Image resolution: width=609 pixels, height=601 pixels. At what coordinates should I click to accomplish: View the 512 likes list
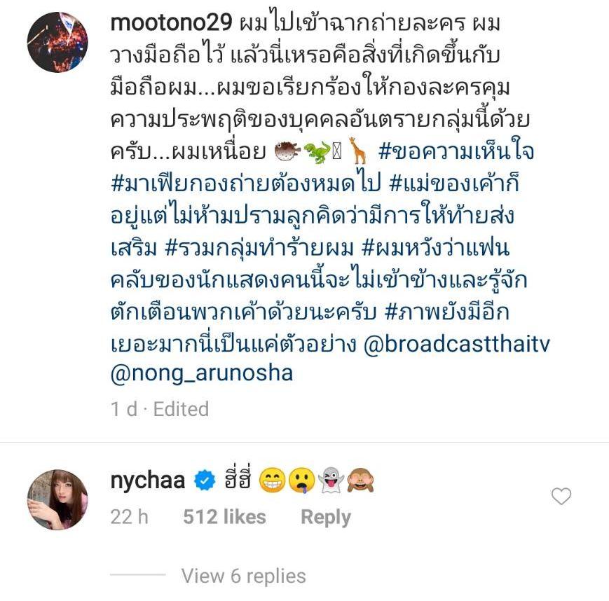[224, 517]
